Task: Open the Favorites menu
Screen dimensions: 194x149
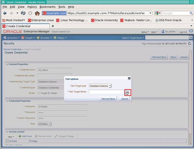Action: click(44, 38)
